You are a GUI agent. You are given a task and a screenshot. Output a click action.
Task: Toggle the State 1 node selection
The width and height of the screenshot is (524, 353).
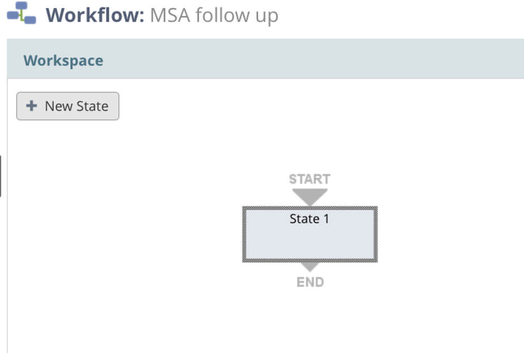click(x=309, y=233)
